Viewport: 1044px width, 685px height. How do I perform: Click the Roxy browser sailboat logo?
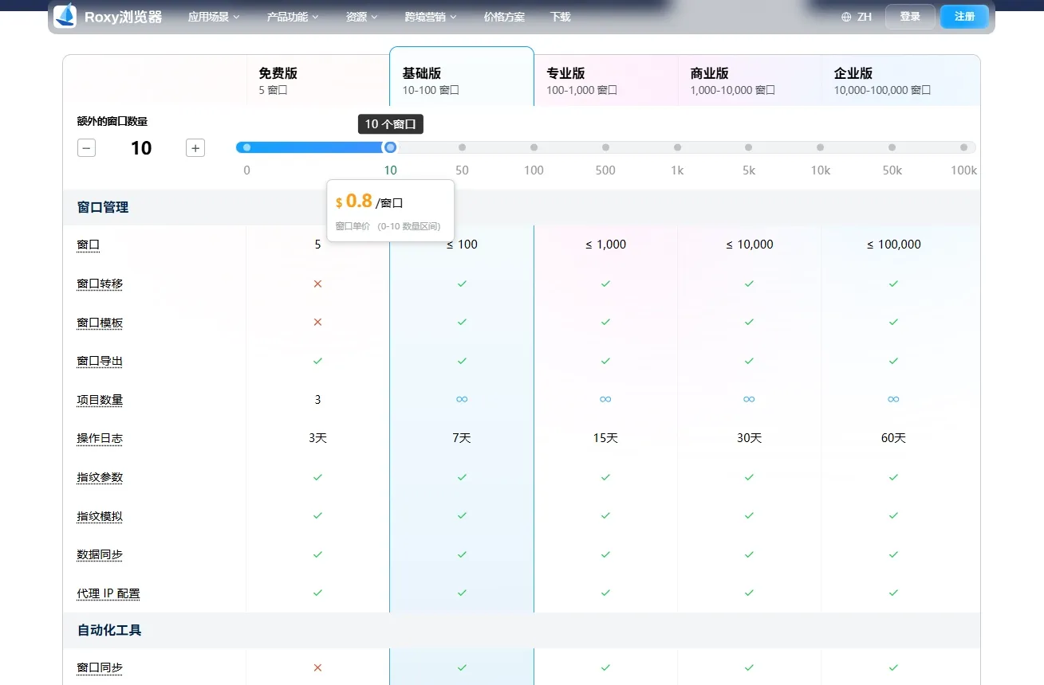65,16
